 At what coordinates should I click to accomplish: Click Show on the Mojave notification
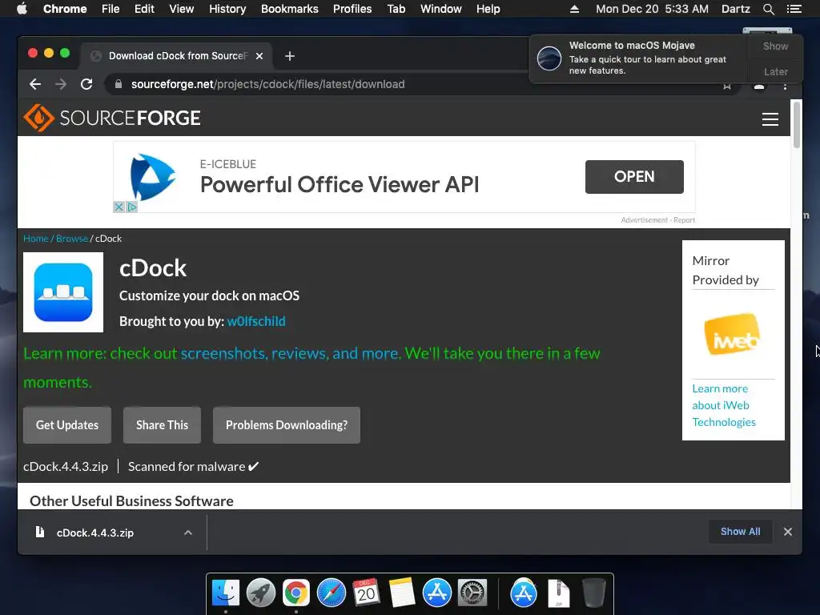click(x=775, y=46)
